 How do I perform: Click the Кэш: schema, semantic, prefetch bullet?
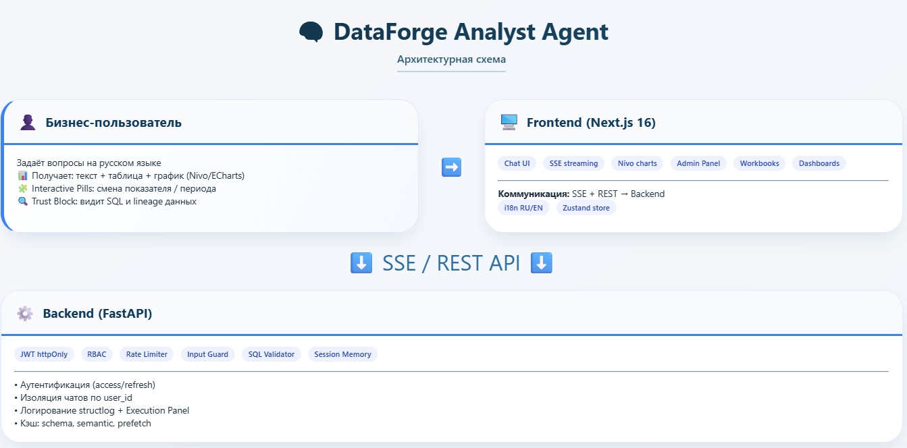(82, 423)
